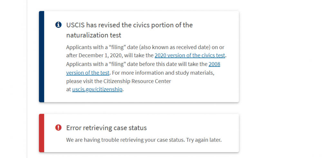
Task: Open the 2008 version of the test link
Action: click(214, 64)
